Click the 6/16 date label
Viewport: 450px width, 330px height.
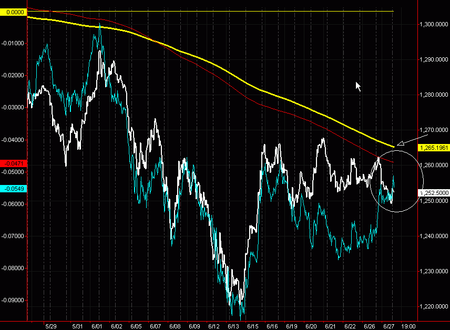tap(272, 326)
